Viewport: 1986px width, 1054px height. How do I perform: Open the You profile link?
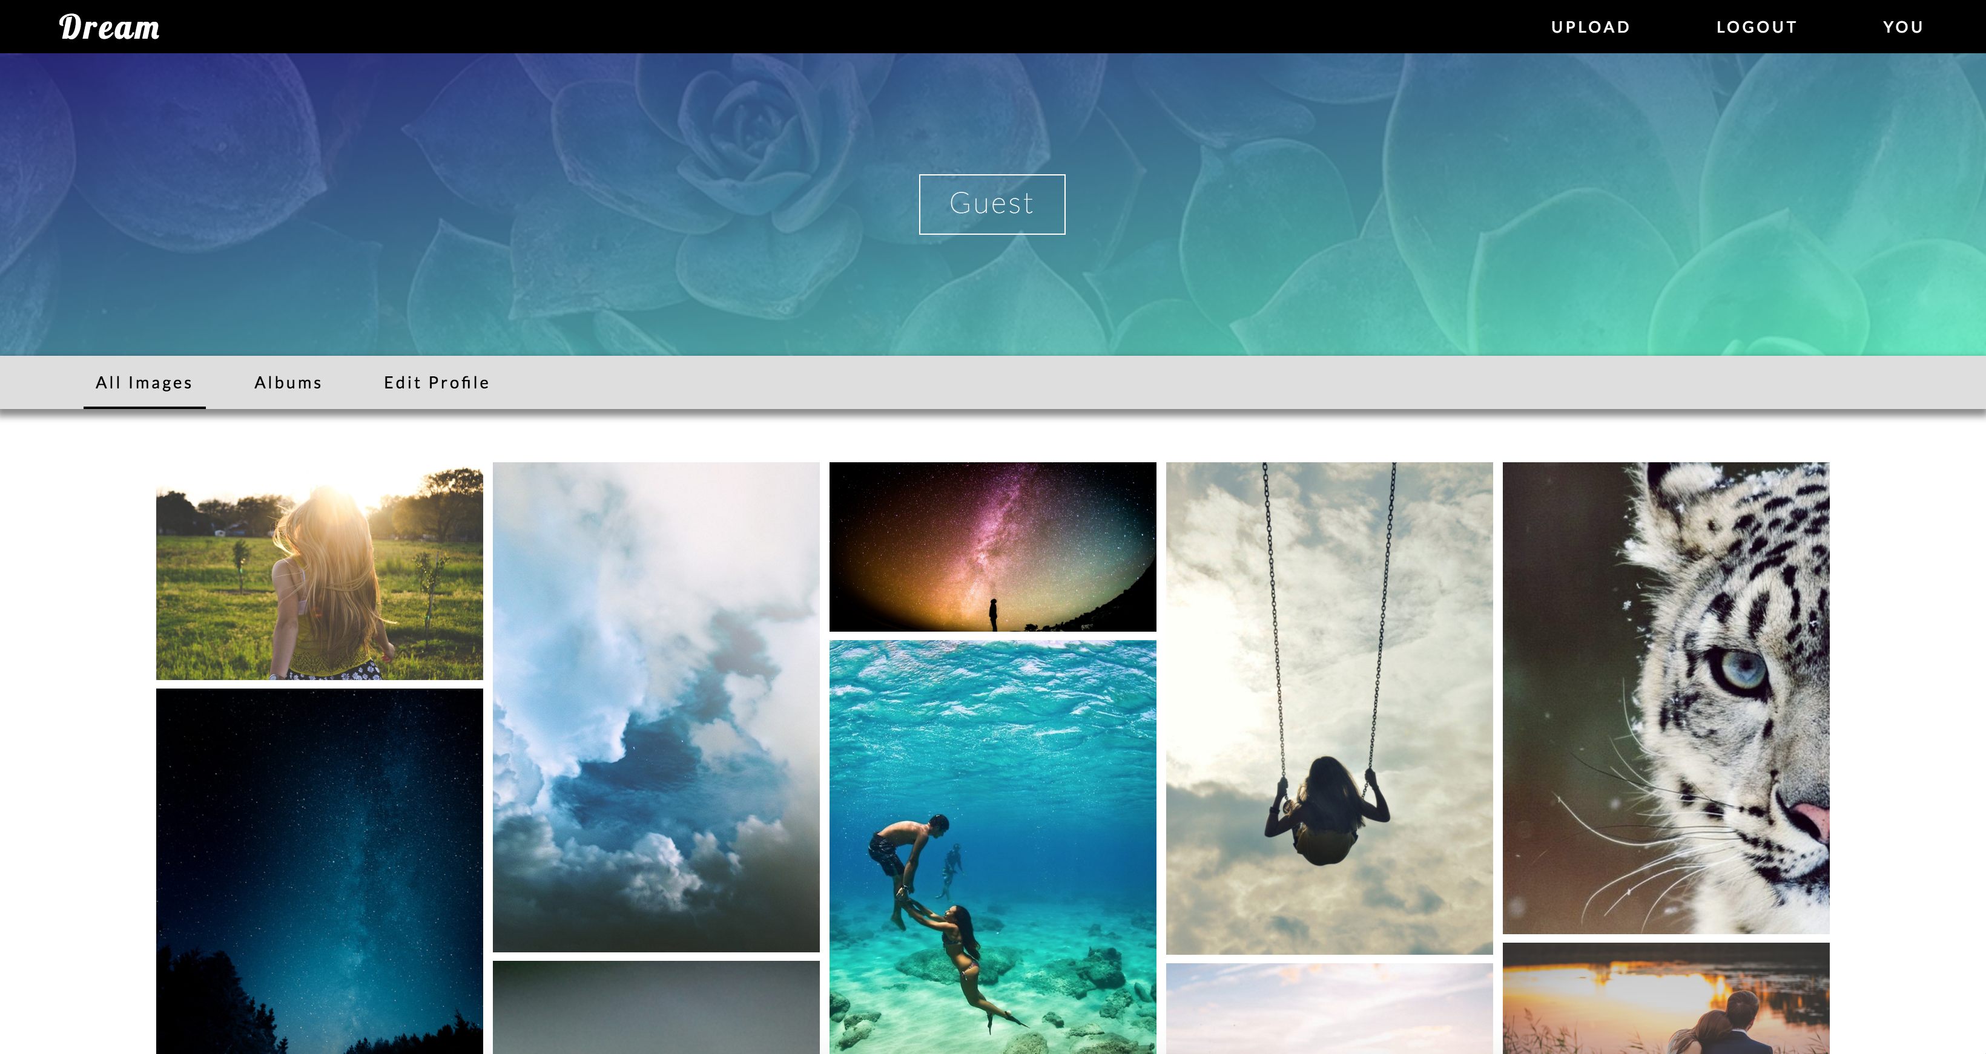[x=1902, y=27]
